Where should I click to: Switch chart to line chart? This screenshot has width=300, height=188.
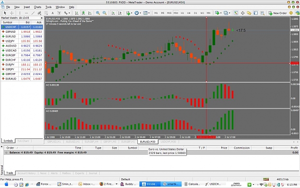pyautogui.click(x=90, y=13)
